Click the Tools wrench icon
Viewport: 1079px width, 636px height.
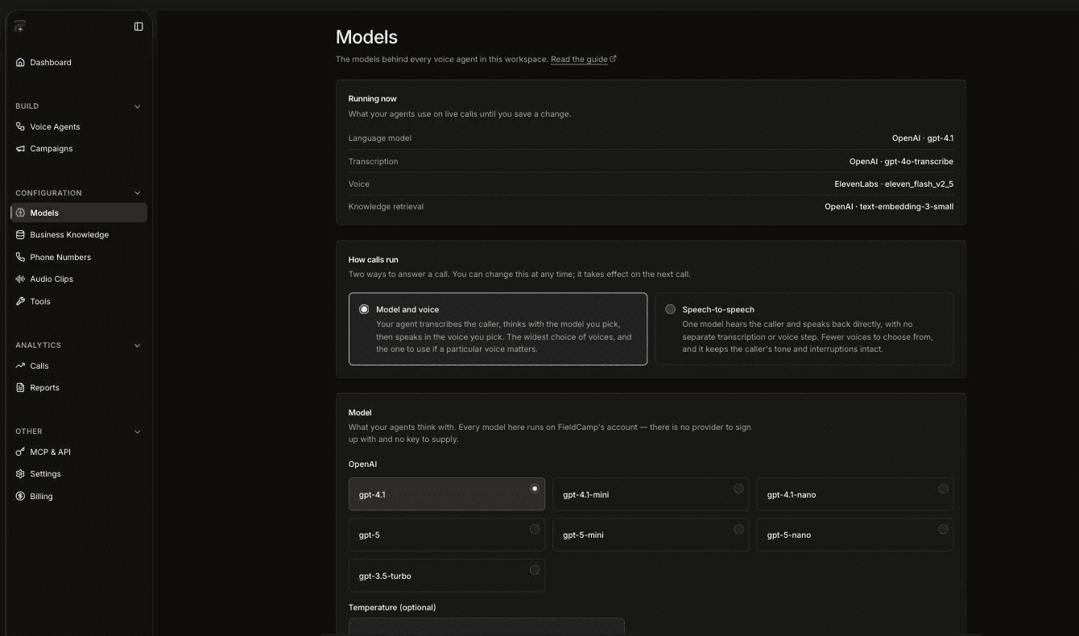click(20, 301)
